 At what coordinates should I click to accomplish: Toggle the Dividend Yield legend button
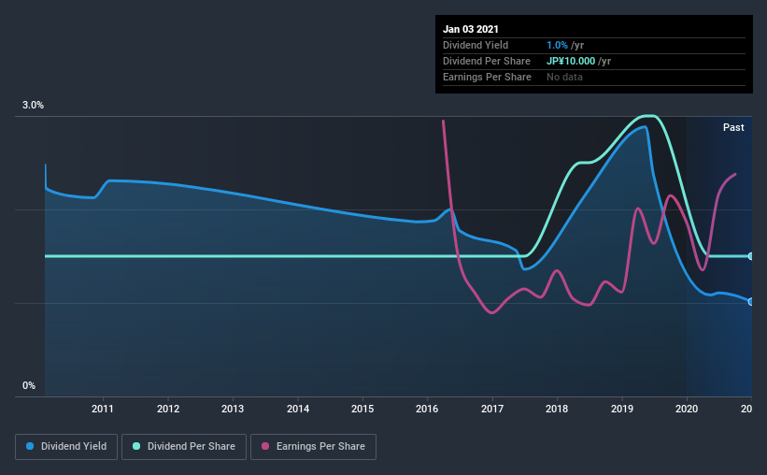click(x=66, y=447)
